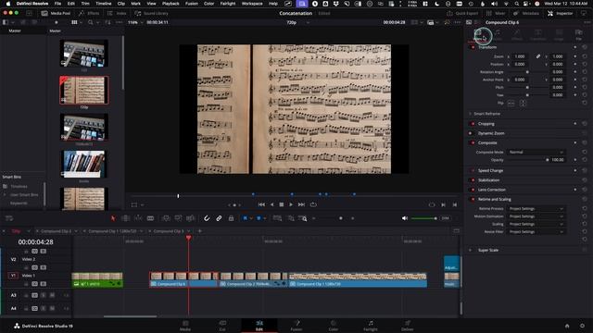Mute audio with the speaker icon
Viewport: 593px width, 333px height.
pos(405,218)
